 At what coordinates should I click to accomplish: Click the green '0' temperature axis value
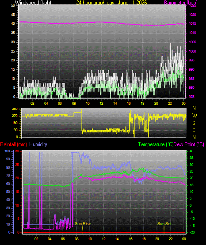tap(191, 205)
